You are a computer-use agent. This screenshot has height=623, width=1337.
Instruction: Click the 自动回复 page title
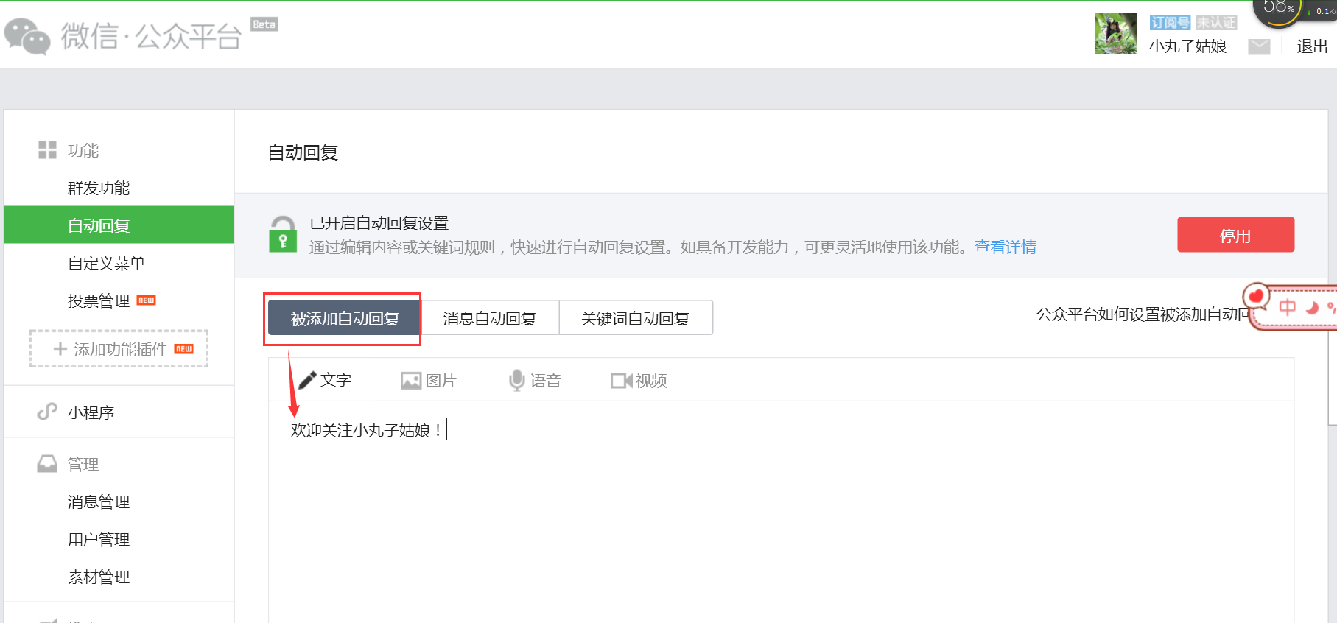point(303,152)
